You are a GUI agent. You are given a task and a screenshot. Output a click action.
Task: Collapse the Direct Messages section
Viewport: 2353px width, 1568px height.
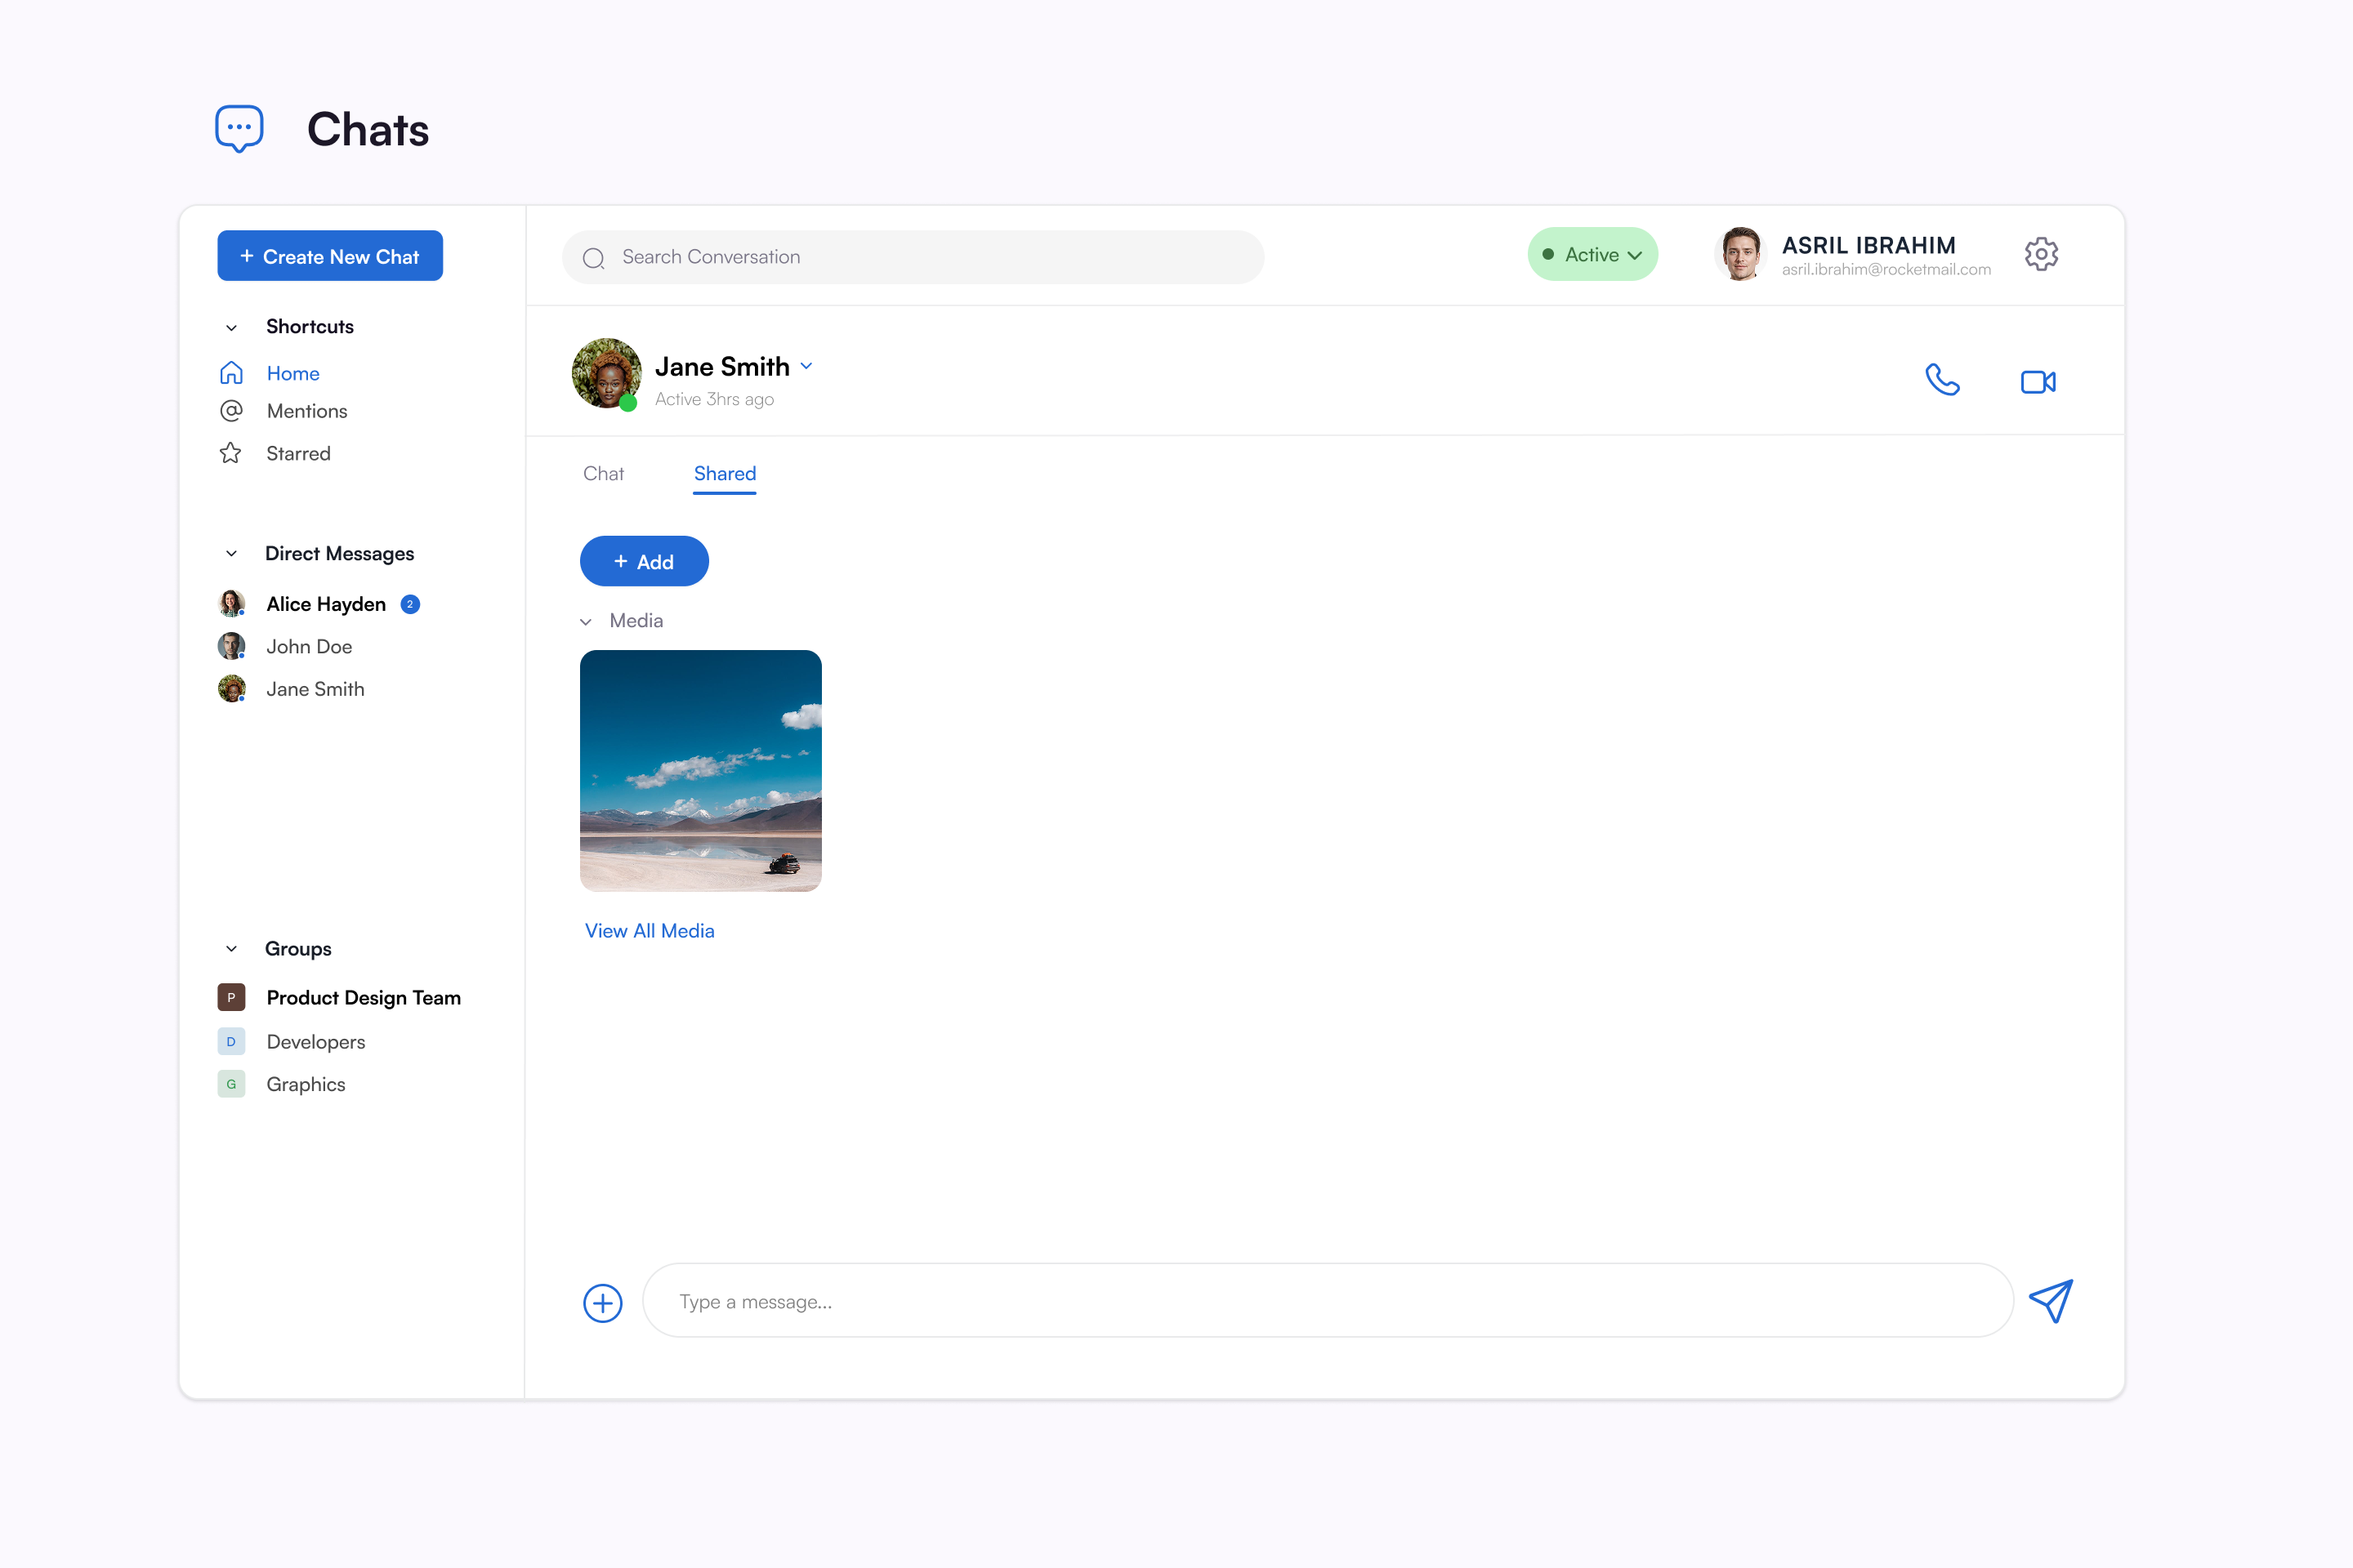(231, 553)
